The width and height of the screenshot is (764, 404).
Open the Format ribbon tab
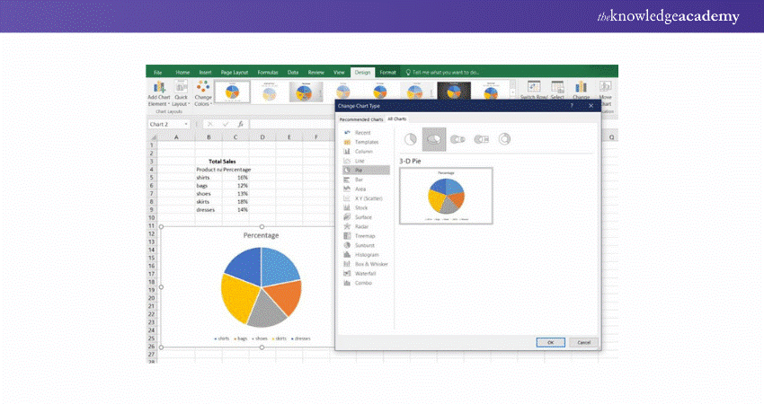click(387, 71)
